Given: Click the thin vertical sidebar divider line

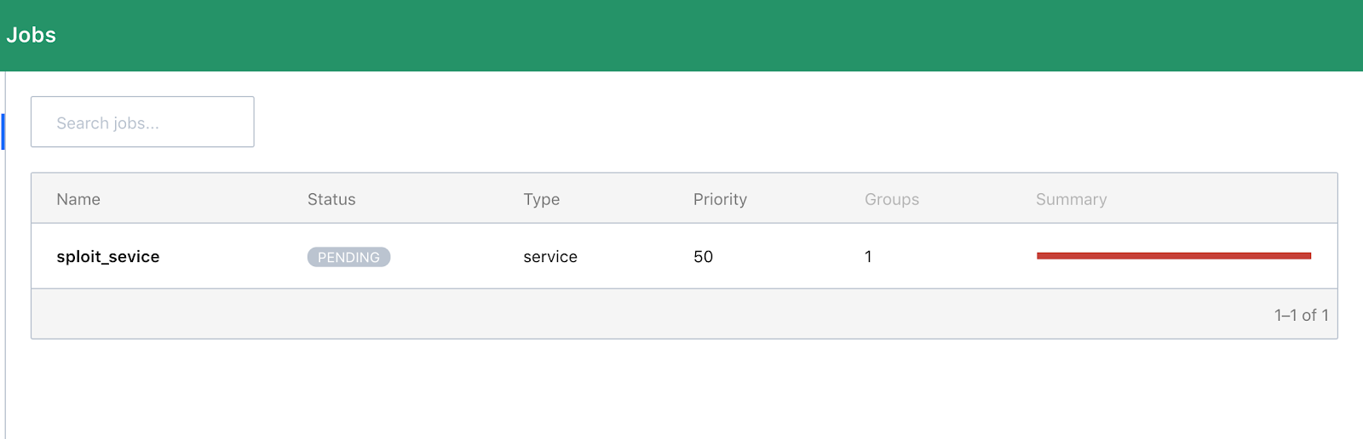Looking at the screenshot, I should pos(5,298).
